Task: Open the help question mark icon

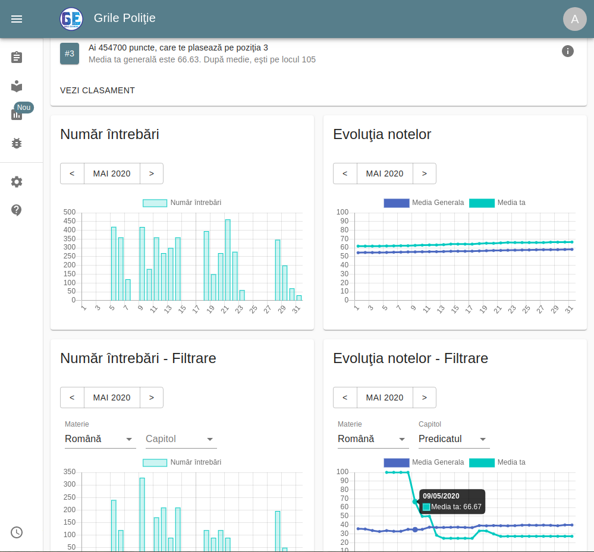Action: coord(17,210)
